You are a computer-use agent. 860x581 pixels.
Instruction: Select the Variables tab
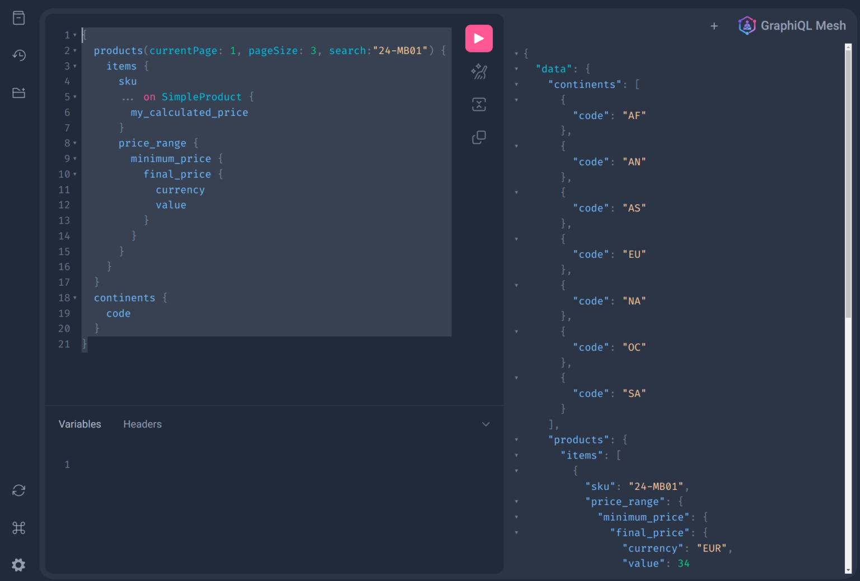coord(80,424)
